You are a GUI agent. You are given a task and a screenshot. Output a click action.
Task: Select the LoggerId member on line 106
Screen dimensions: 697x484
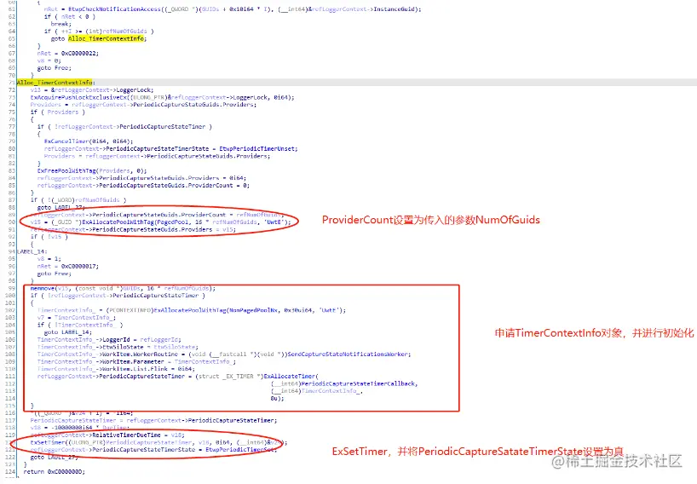[116, 339]
